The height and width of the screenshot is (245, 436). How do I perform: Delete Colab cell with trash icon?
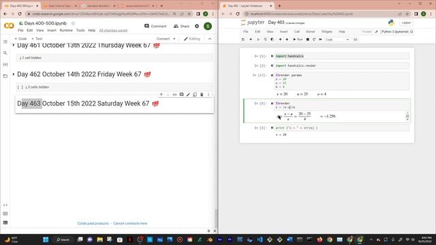[x=202, y=95]
